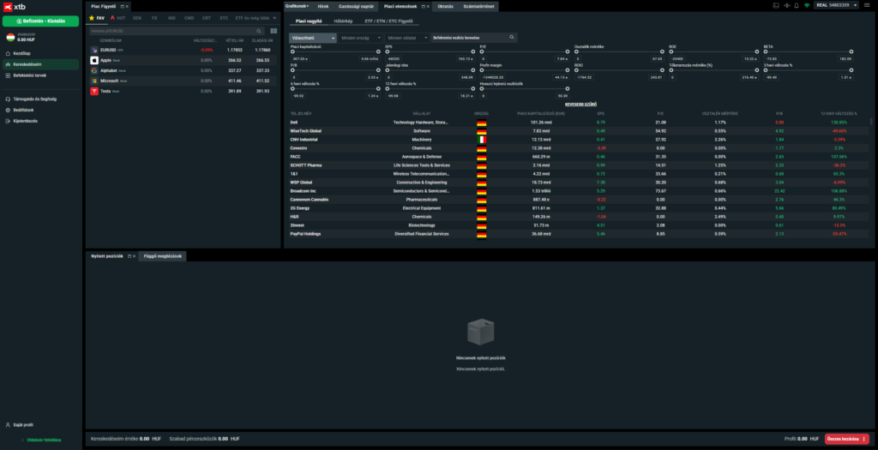Click the Dell row in screener
The height and width of the screenshot is (450, 878).
tap(579, 122)
